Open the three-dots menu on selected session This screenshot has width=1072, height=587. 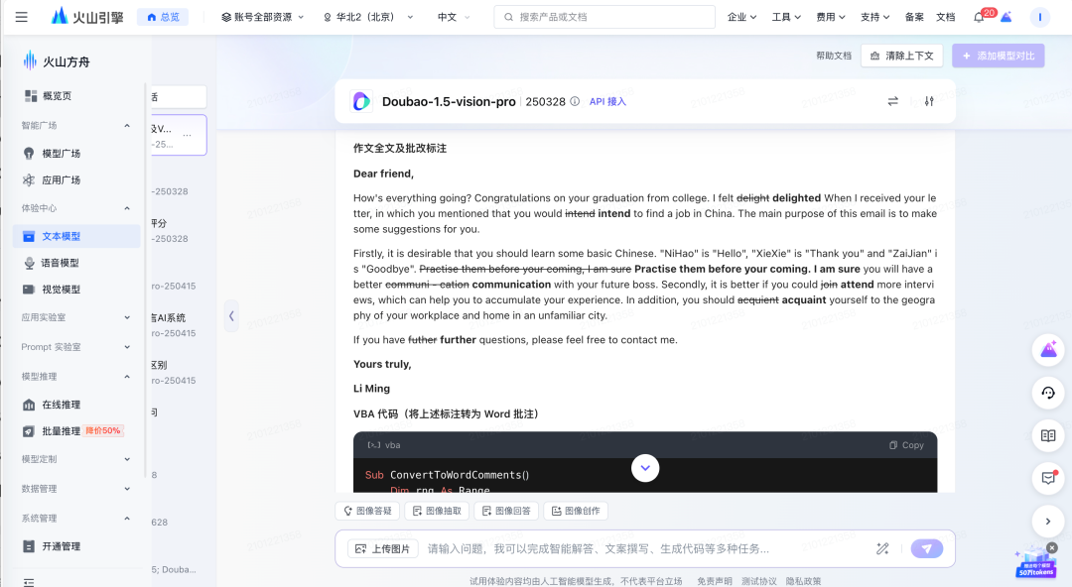click(x=188, y=135)
